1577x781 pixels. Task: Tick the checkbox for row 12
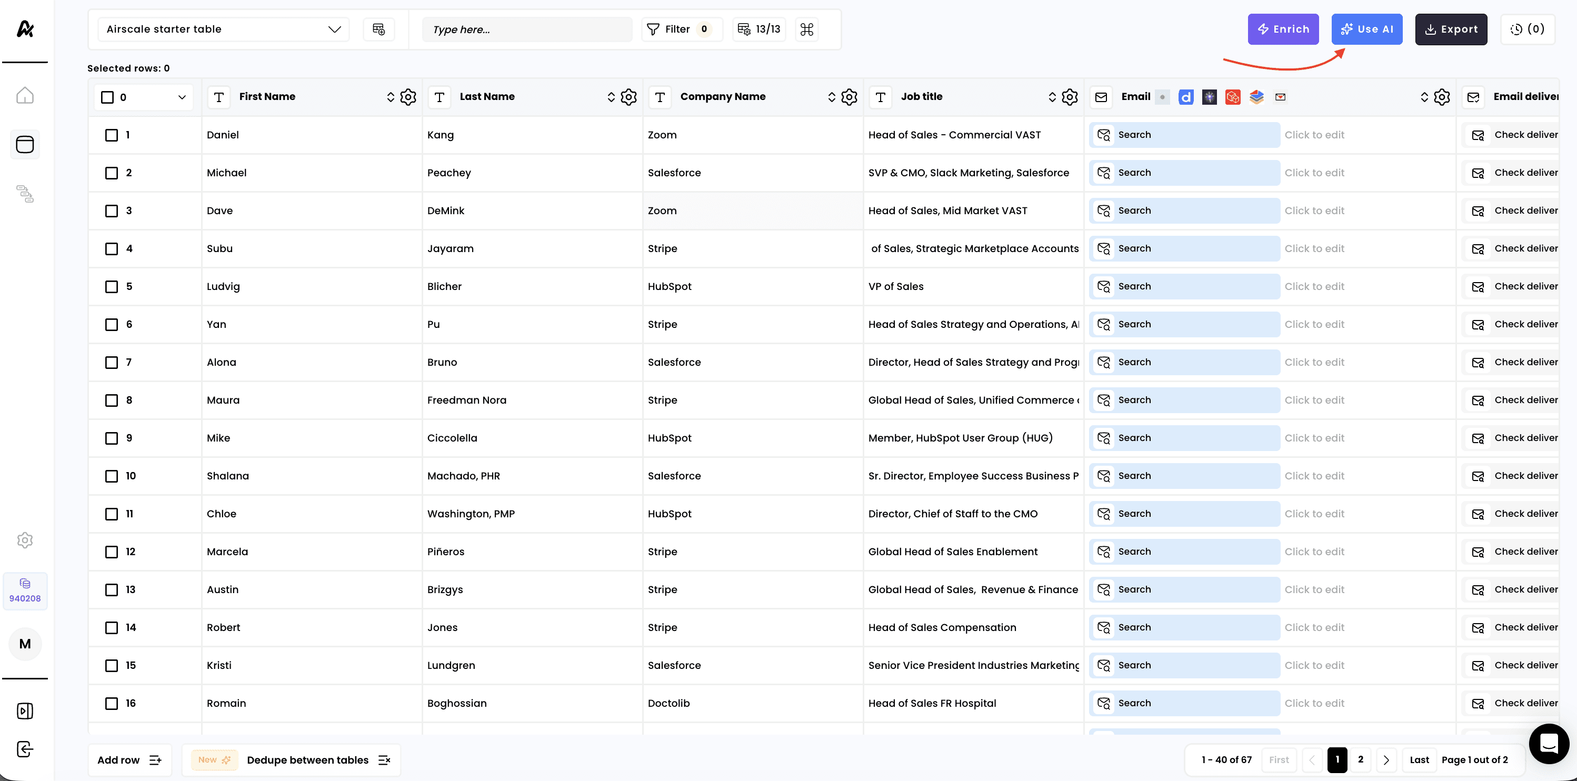(x=112, y=552)
